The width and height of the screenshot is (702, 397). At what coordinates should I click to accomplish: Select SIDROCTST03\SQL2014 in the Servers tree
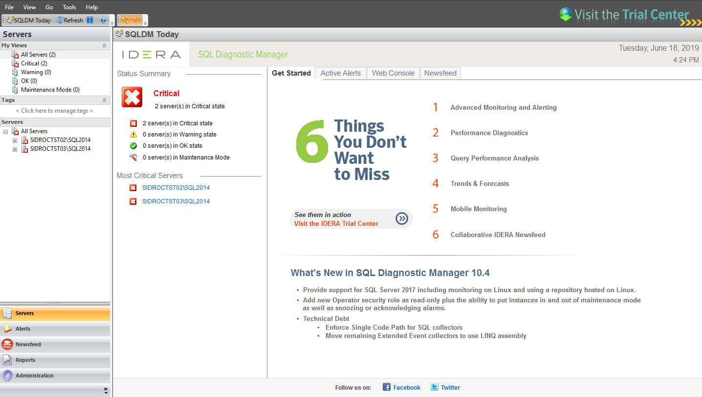click(60, 149)
